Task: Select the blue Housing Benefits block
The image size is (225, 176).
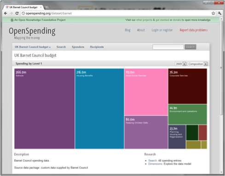Action: 99,108
